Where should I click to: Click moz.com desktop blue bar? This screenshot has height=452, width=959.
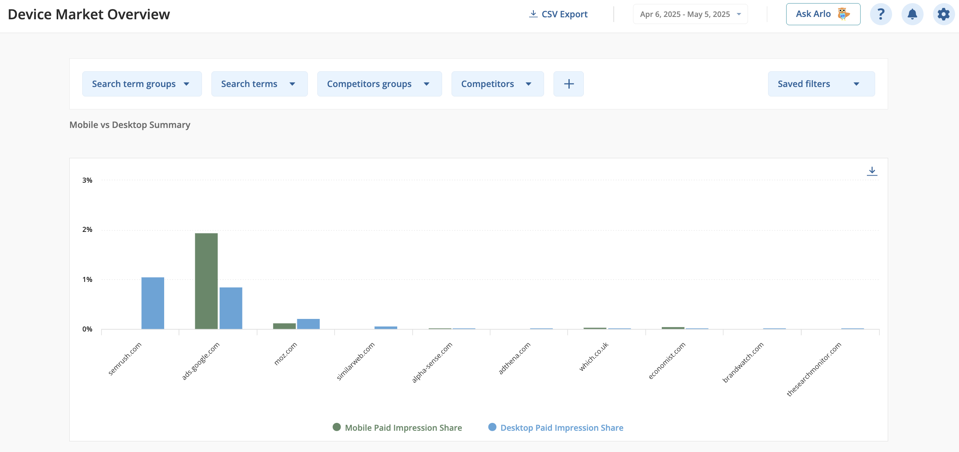[308, 324]
